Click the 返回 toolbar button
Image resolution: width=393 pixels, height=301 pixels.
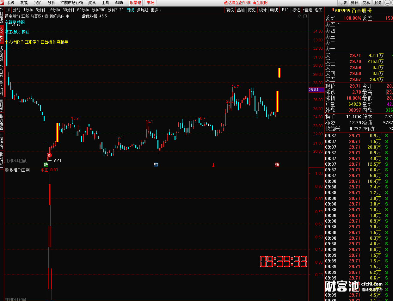pyautogui.click(x=319, y=10)
